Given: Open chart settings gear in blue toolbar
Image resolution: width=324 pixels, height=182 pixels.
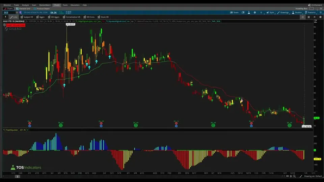Looking at the screenshot, I should coord(255,12).
